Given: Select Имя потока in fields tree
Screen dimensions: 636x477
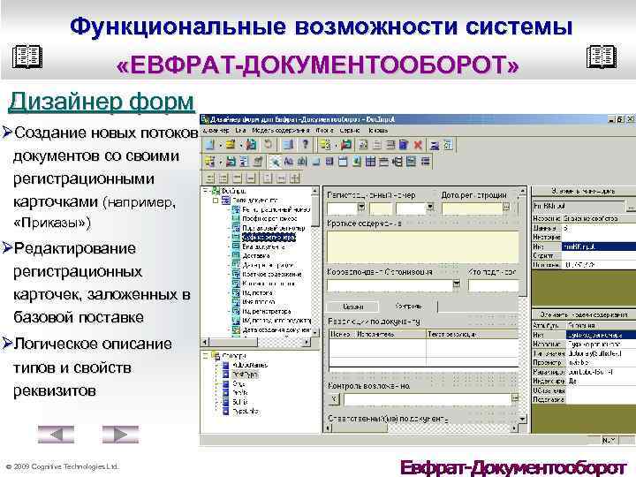Looking at the screenshot, I should point(258,302).
